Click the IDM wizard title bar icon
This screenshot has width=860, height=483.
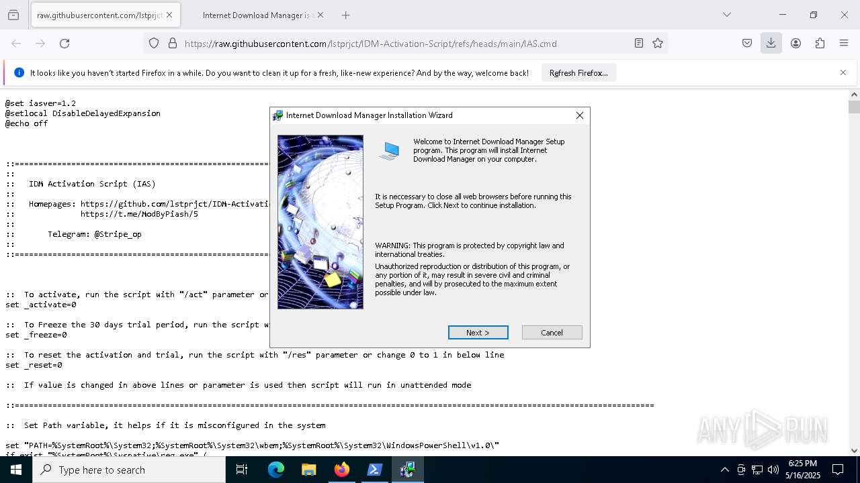(277, 115)
